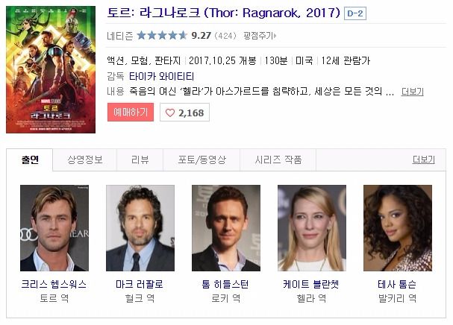The image size is (453, 325).
Task: Select the 출연 tab
Action: click(x=30, y=160)
